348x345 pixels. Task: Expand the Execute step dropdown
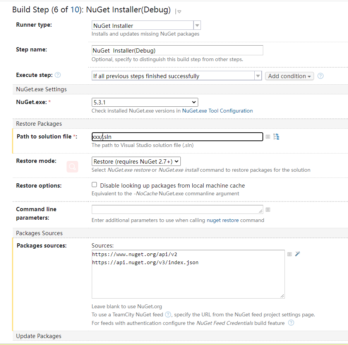(x=258, y=76)
